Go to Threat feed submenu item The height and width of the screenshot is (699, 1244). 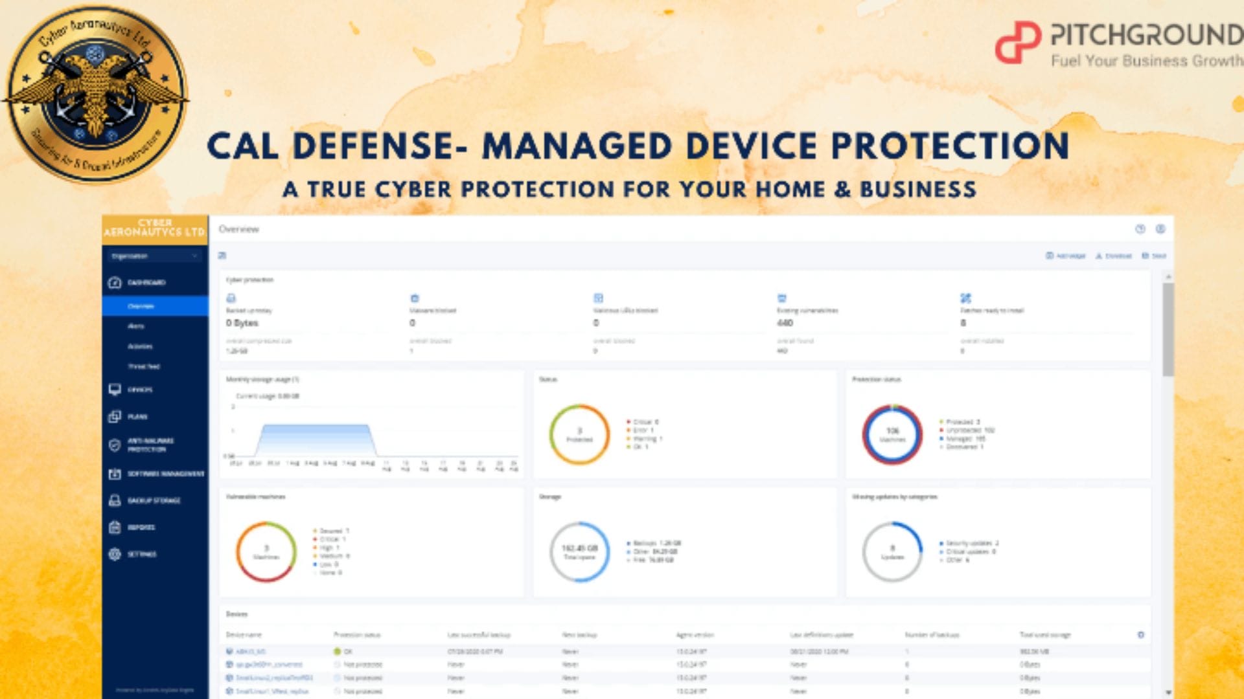(x=143, y=366)
